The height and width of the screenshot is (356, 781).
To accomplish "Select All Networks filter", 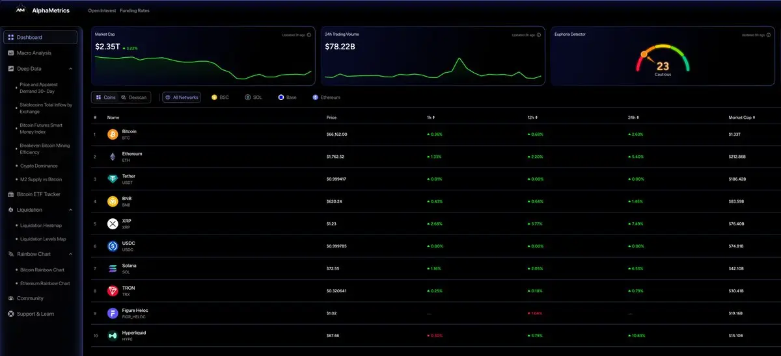I will [x=182, y=97].
